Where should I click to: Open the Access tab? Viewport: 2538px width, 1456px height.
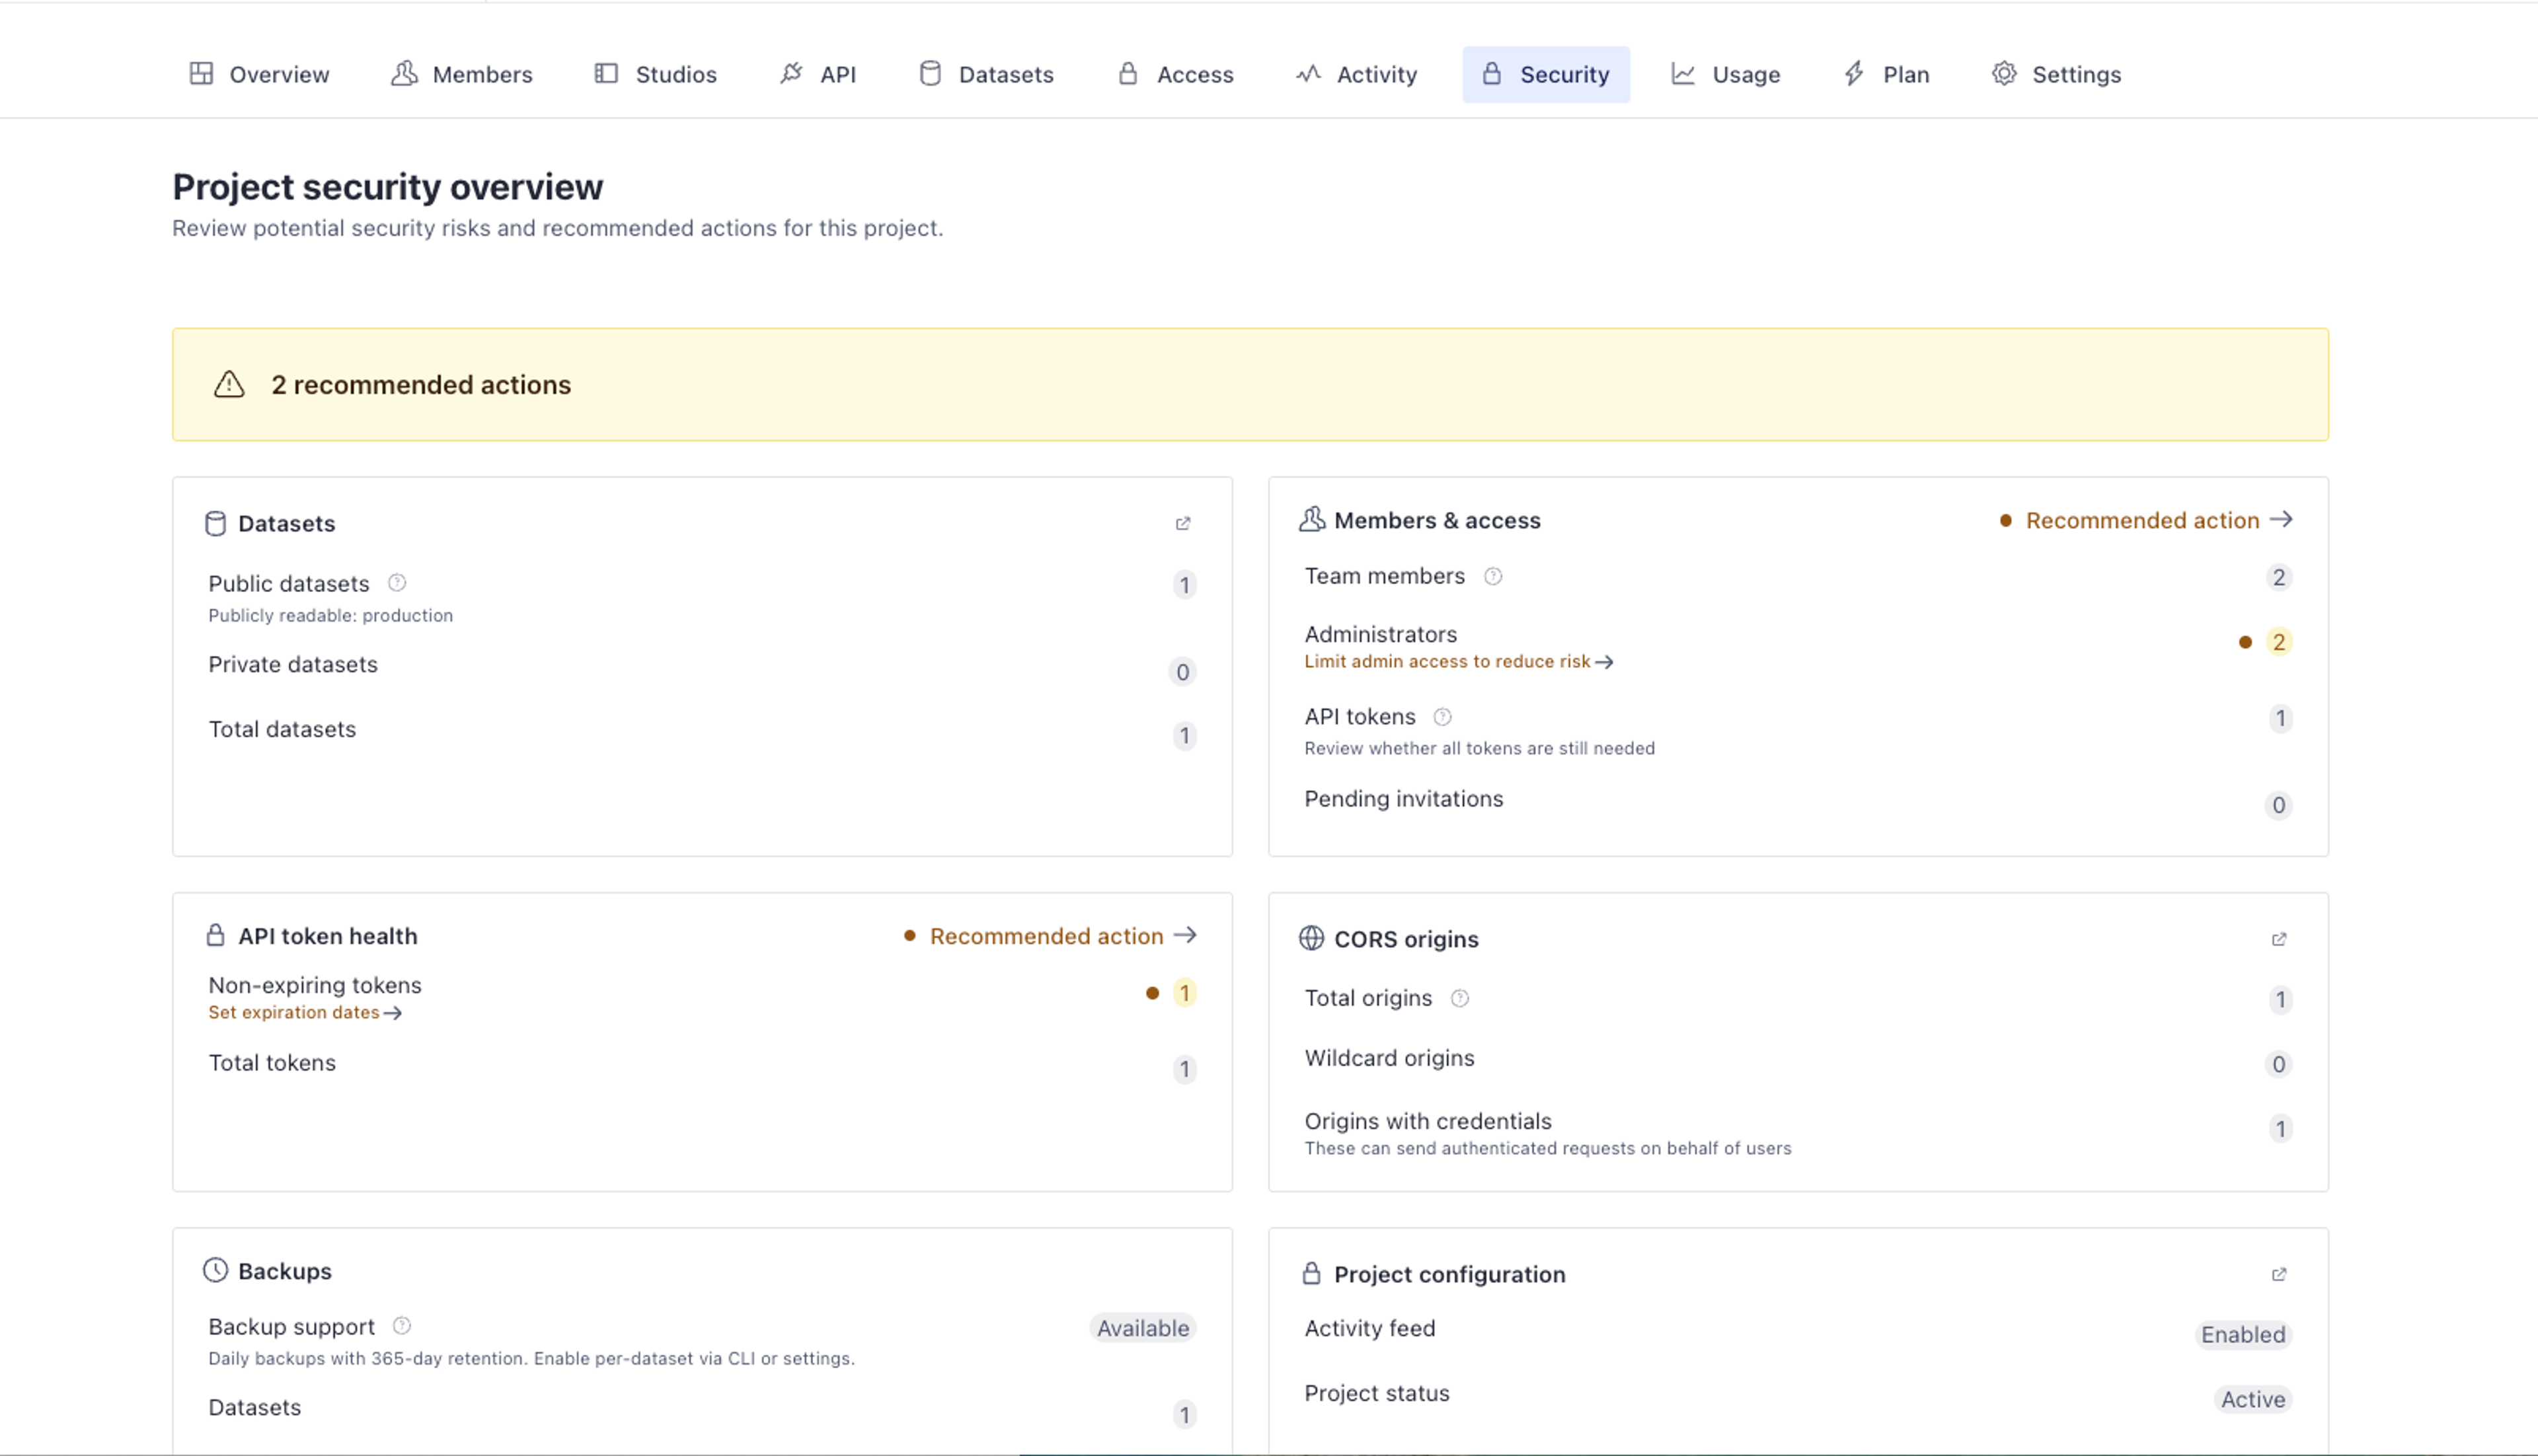[x=1174, y=74]
